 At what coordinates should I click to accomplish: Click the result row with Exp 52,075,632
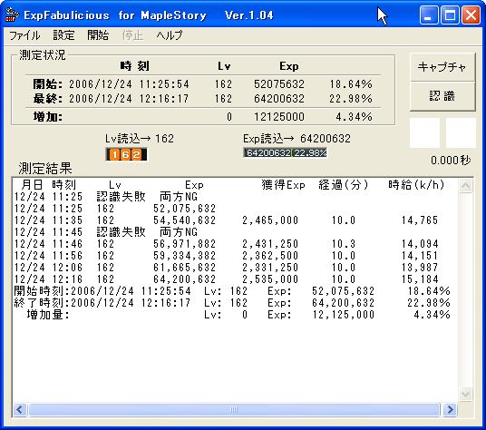click(x=115, y=209)
